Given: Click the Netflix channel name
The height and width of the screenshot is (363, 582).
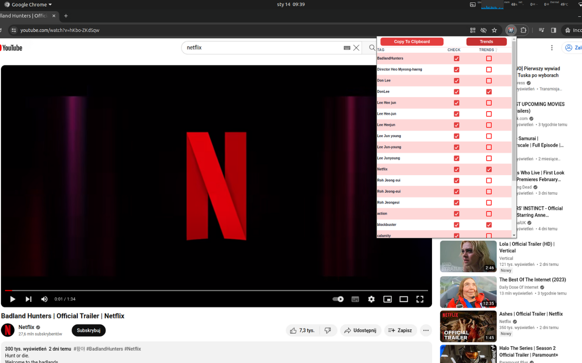Looking at the screenshot, I should click(x=26, y=327).
